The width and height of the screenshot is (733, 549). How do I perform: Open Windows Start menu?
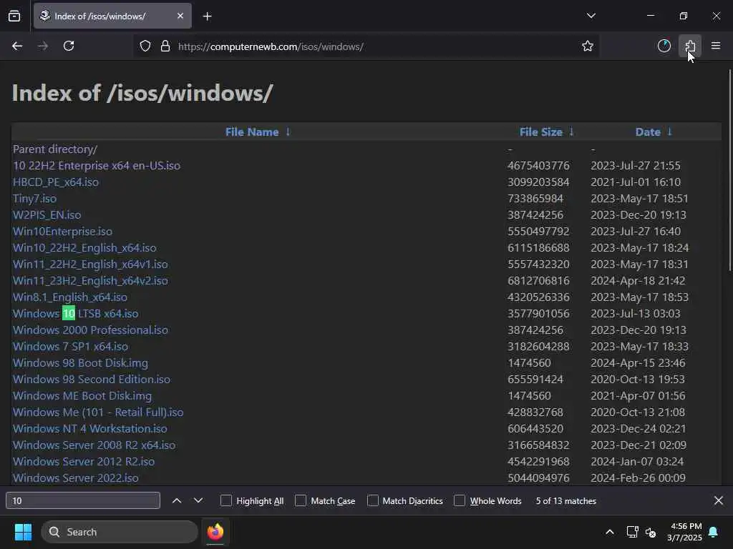[x=23, y=532]
